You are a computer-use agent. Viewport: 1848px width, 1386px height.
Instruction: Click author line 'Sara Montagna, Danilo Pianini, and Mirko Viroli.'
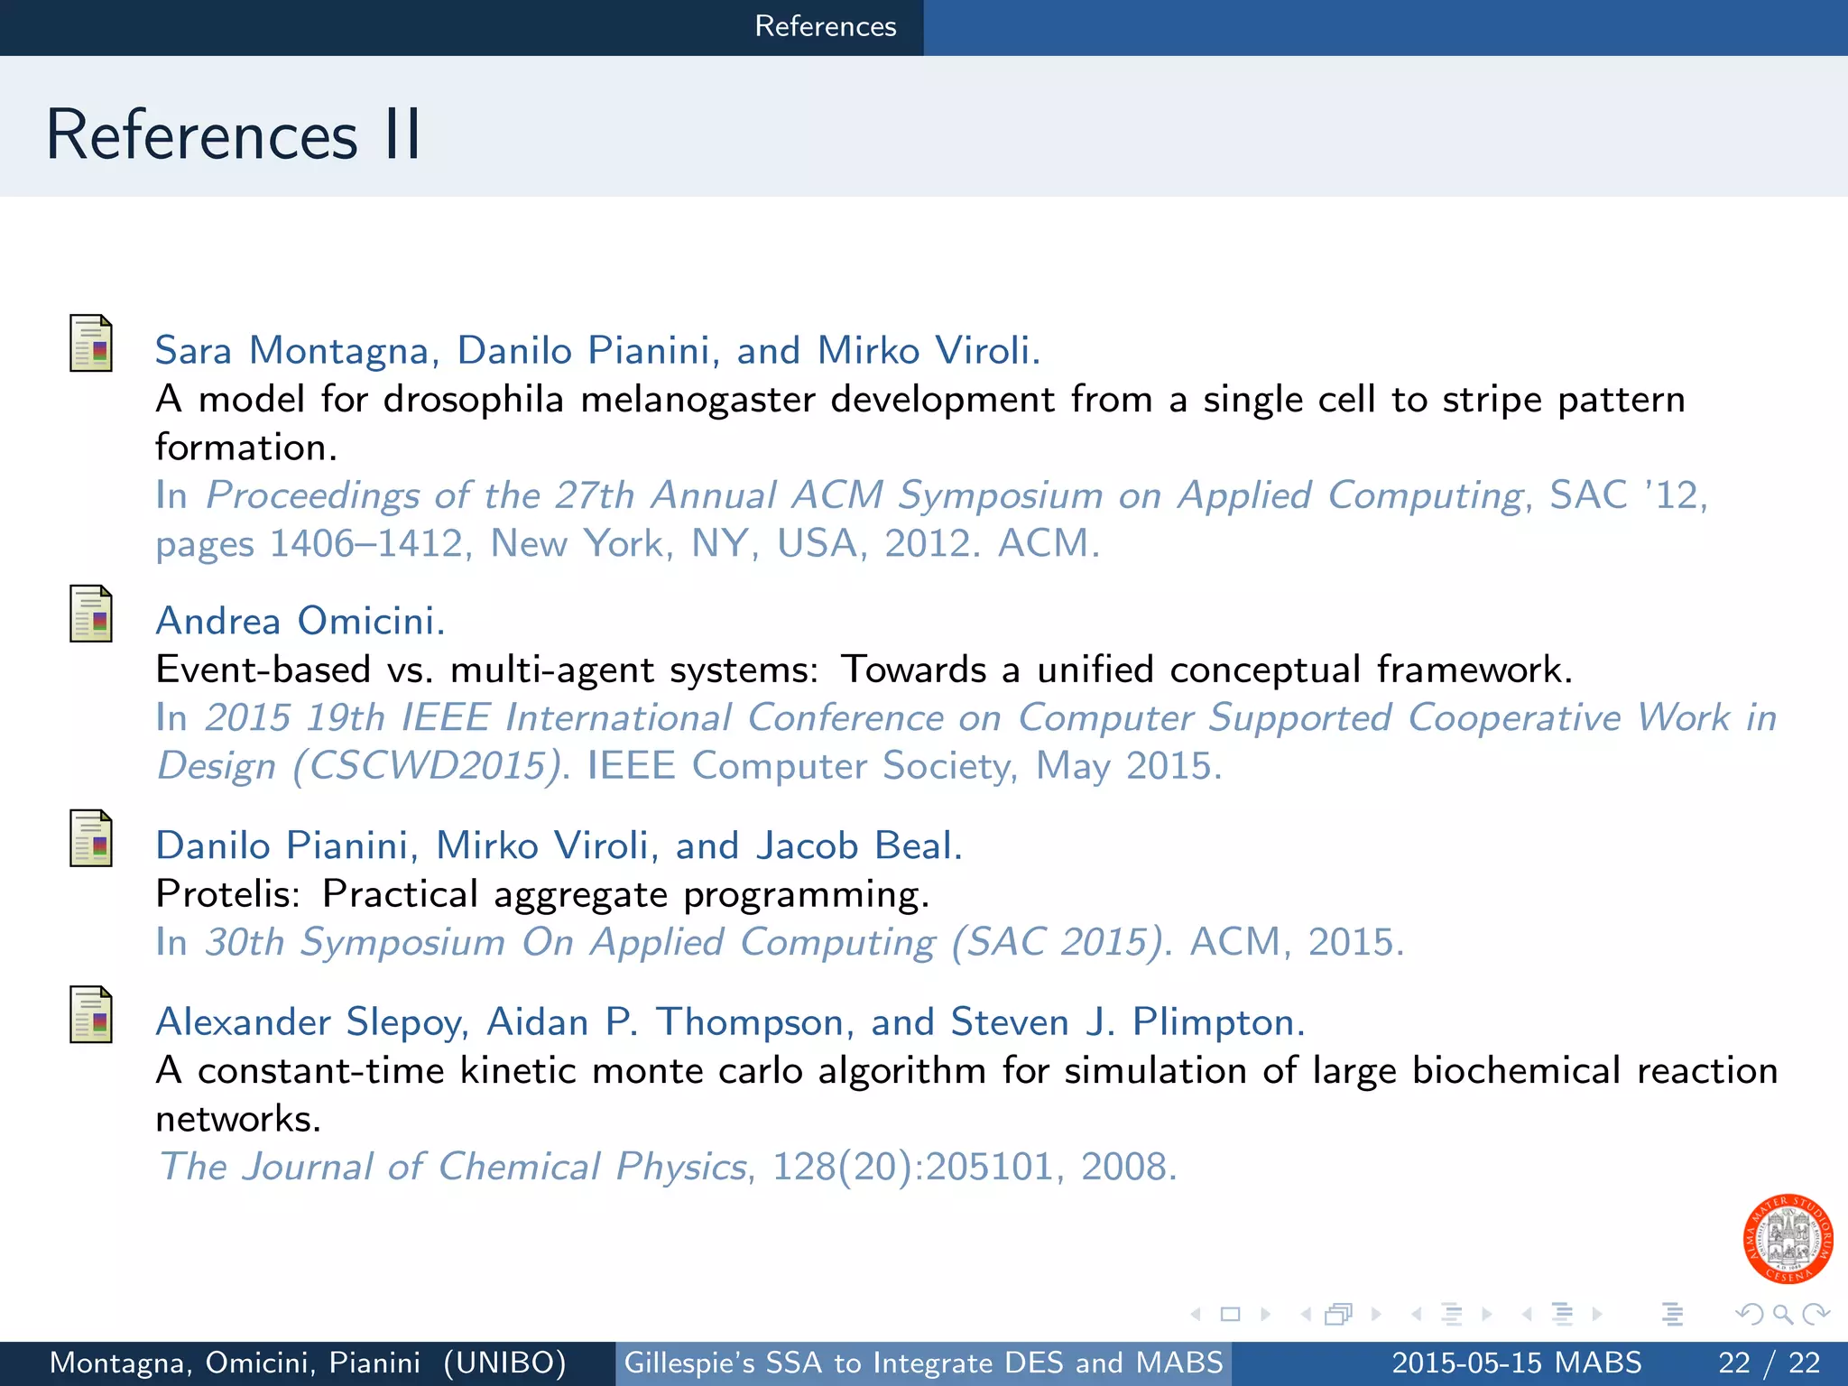coord(597,351)
